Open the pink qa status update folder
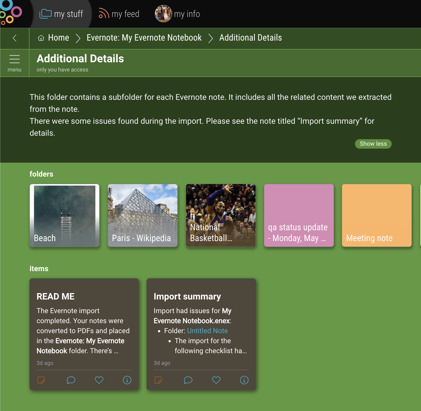 click(299, 215)
